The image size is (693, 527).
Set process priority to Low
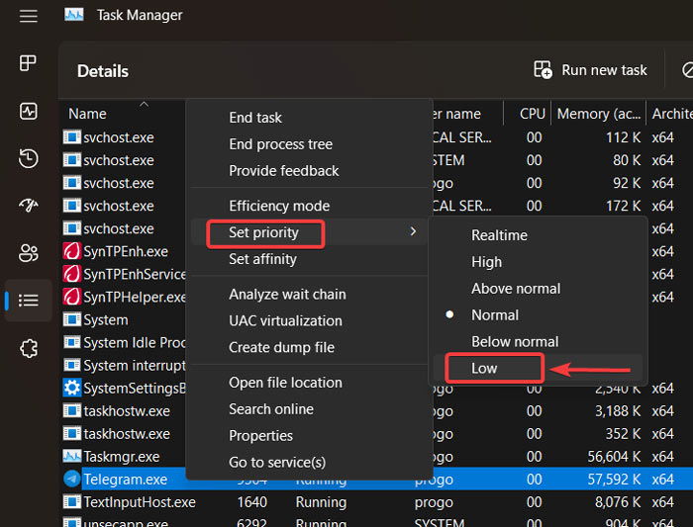(484, 369)
